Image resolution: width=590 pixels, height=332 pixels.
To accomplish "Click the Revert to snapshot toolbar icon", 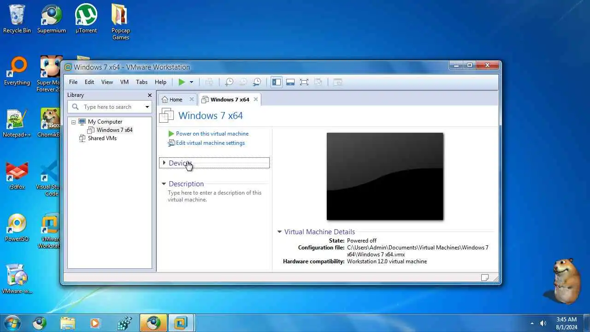I will 243,82.
